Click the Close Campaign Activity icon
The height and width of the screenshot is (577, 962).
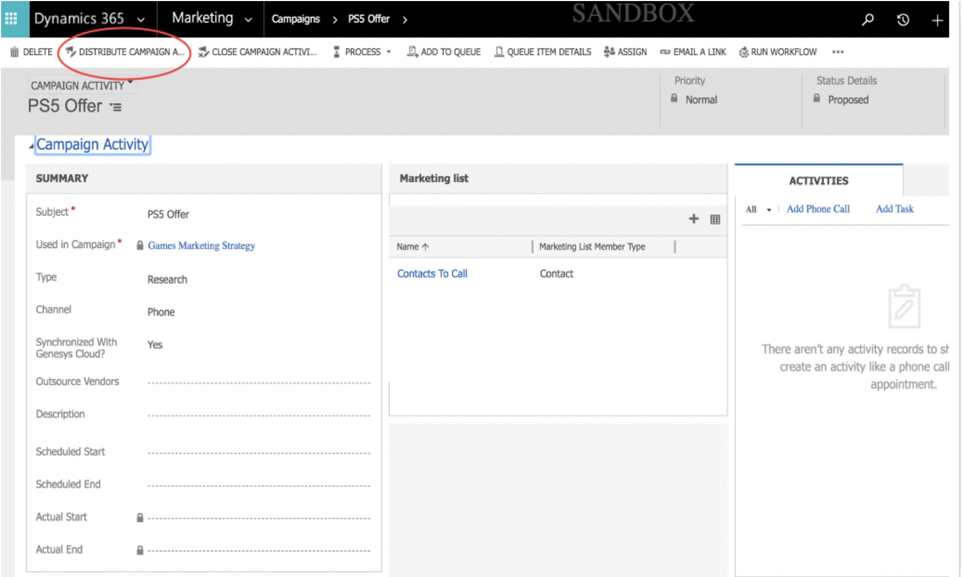(x=203, y=52)
